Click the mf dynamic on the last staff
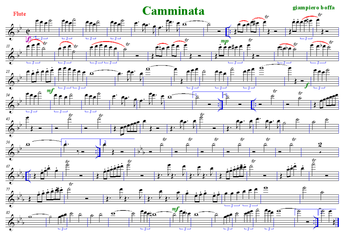348x237 pixels. 175,209
